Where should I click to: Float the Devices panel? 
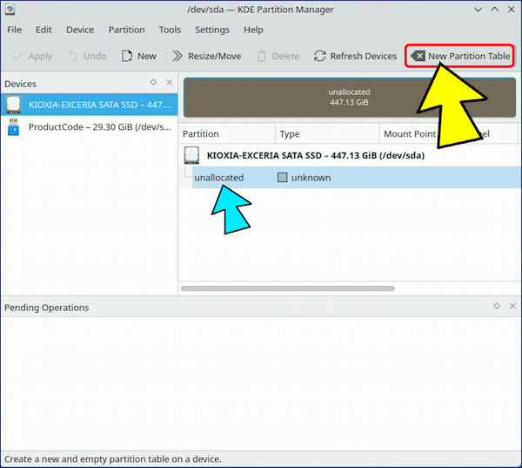pyautogui.click(x=153, y=83)
